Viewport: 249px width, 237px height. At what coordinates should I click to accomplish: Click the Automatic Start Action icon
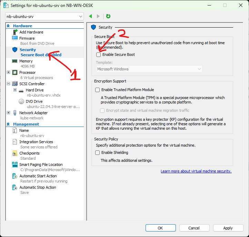[15, 176]
